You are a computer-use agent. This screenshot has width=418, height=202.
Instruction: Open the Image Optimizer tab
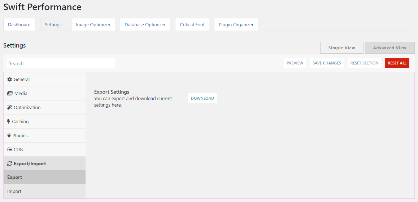pos(93,24)
